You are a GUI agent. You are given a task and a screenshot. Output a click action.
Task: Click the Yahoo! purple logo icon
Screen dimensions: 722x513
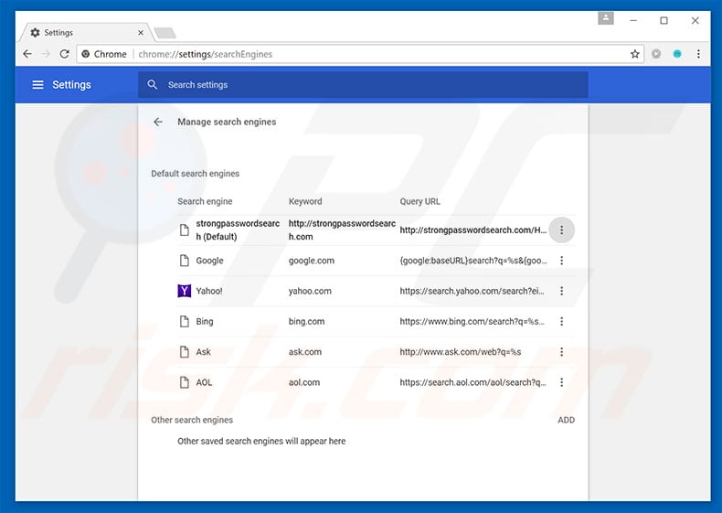(x=185, y=291)
